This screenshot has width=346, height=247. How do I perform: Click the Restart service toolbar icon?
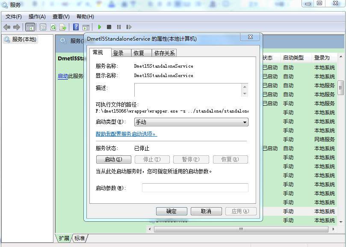coord(129,27)
